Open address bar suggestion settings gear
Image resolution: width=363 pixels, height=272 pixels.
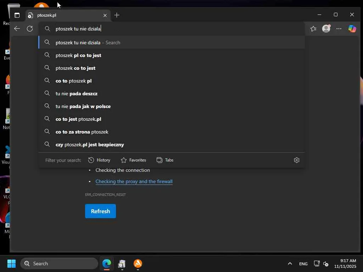coord(297,160)
